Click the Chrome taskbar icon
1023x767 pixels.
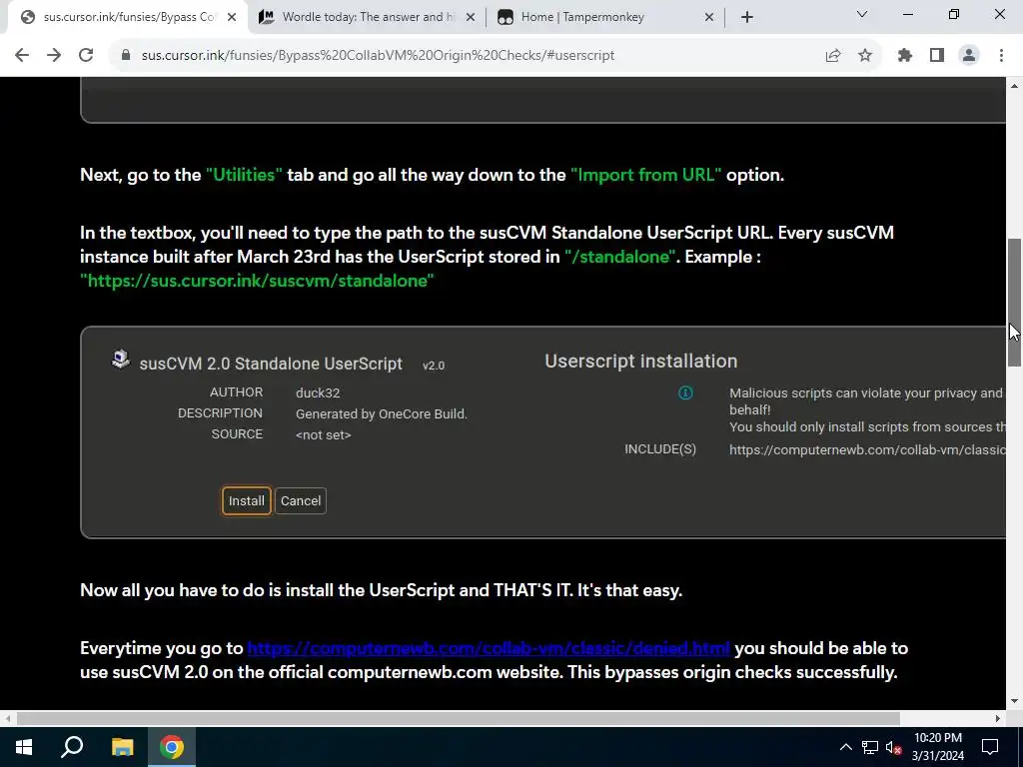tap(172, 747)
